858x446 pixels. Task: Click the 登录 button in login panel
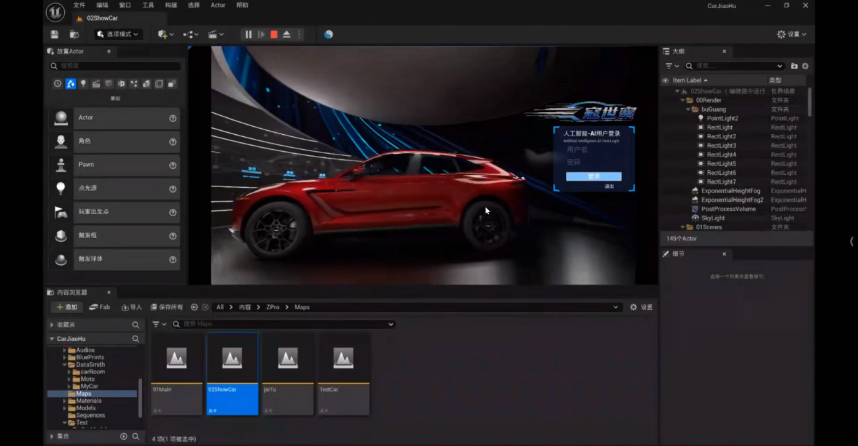click(593, 176)
